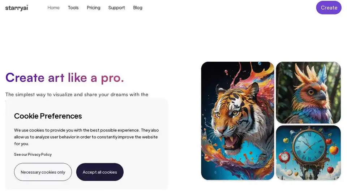Screen dimensions: 347x195
Task: Open the Home nav item
Action: click(x=53, y=8)
